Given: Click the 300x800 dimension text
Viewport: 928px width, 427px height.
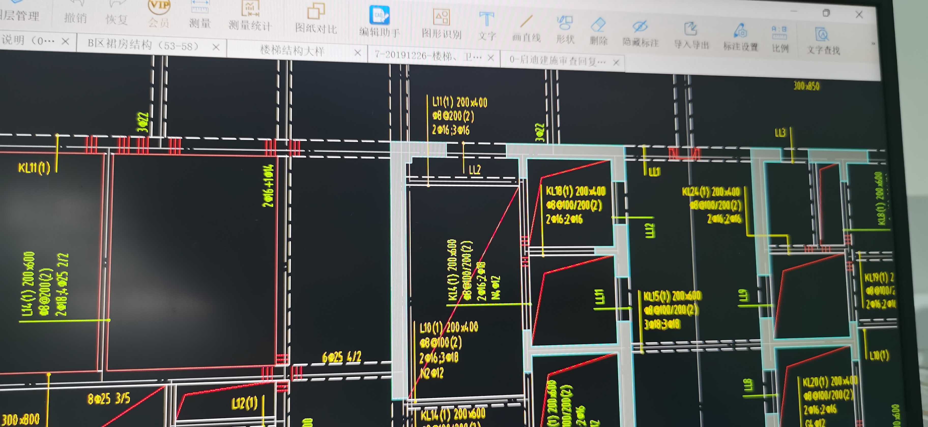Looking at the screenshot, I should 21,419.
